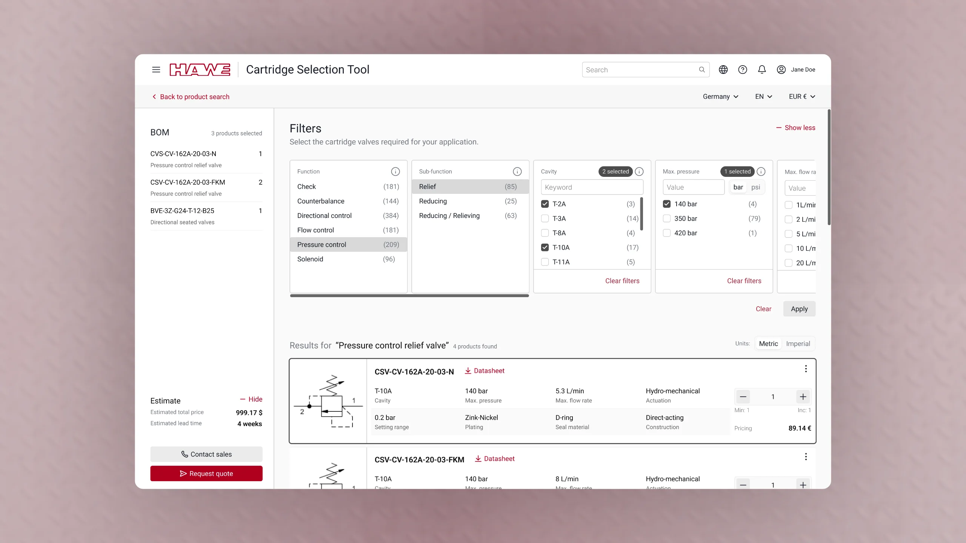Show info for Max. pressure filter
The image size is (966, 543).
point(761,172)
